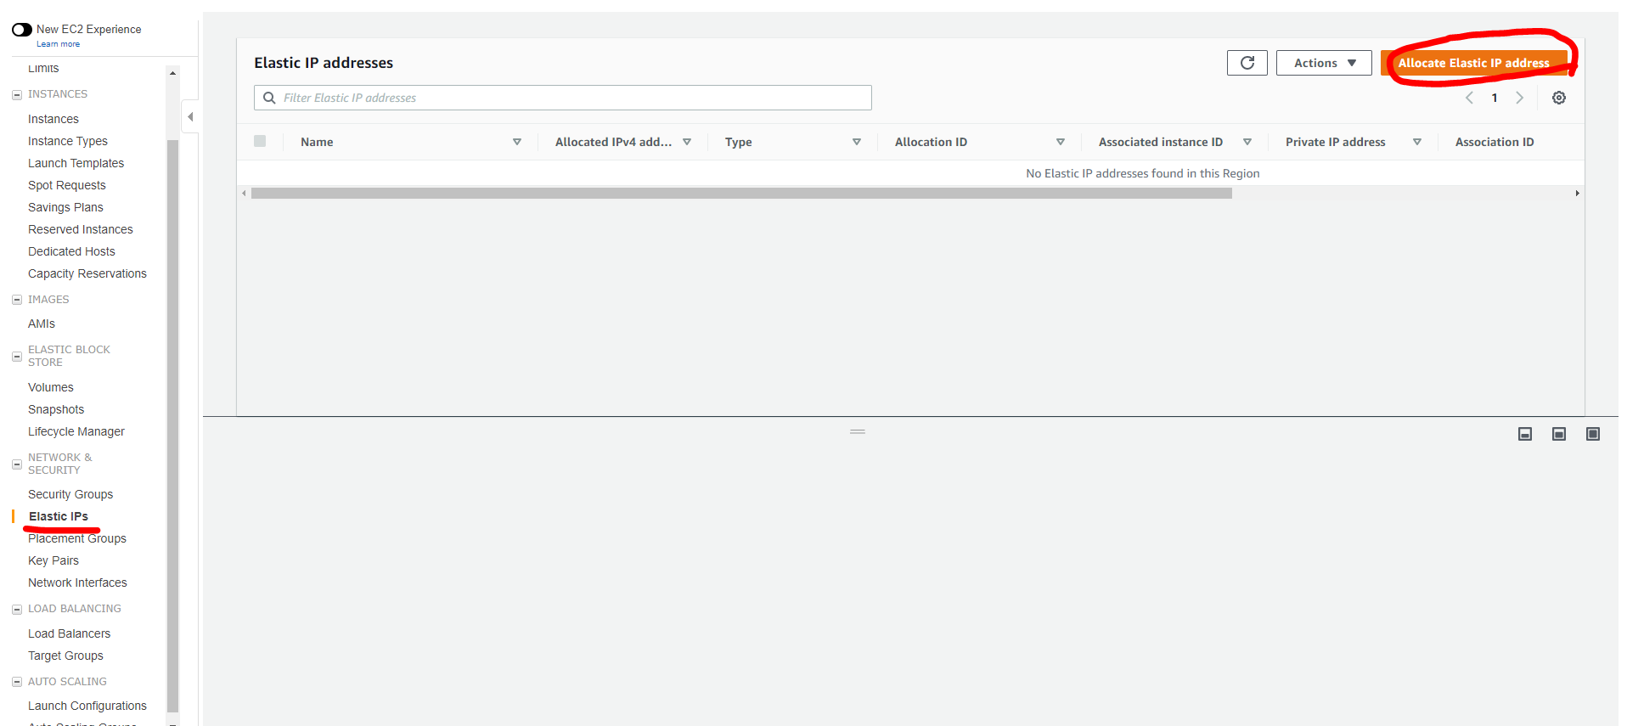Go to Snapshots page

[56, 409]
